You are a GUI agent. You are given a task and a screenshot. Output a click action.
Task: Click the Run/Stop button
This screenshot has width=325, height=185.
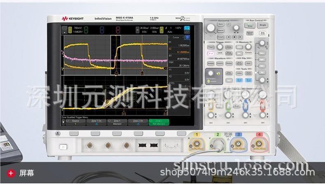pos(250,26)
